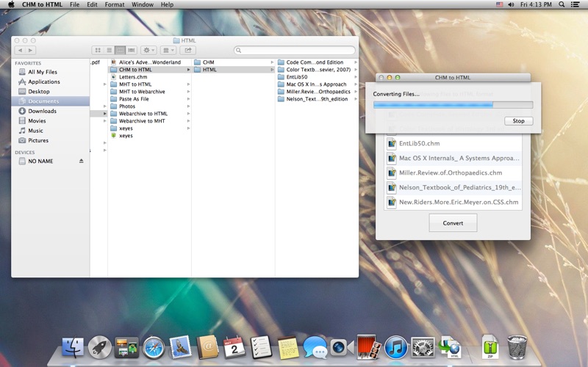Open Calendar icon in Dock
The image size is (588, 367).
(234, 347)
